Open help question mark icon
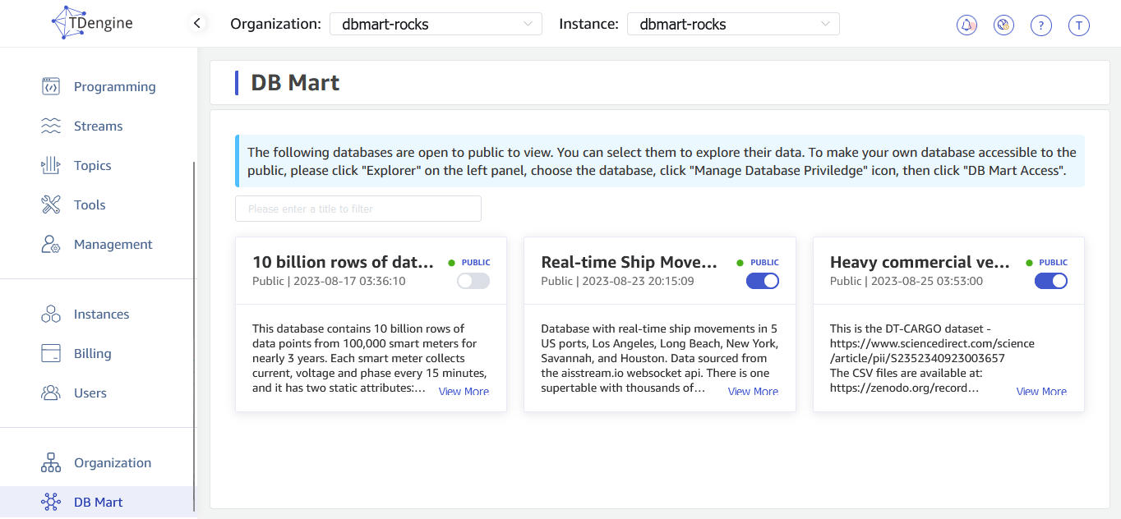 (x=1040, y=25)
